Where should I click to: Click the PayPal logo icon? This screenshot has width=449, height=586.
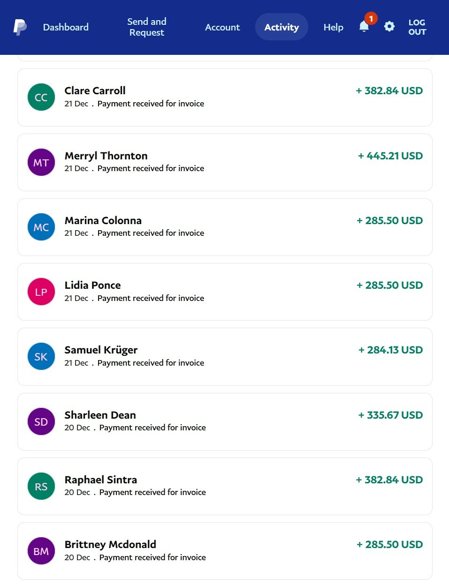(20, 27)
